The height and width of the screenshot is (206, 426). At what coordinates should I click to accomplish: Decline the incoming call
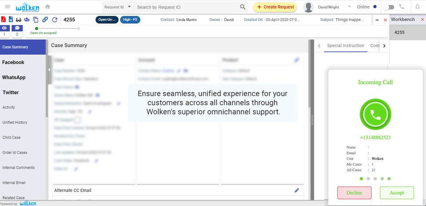[354, 193]
